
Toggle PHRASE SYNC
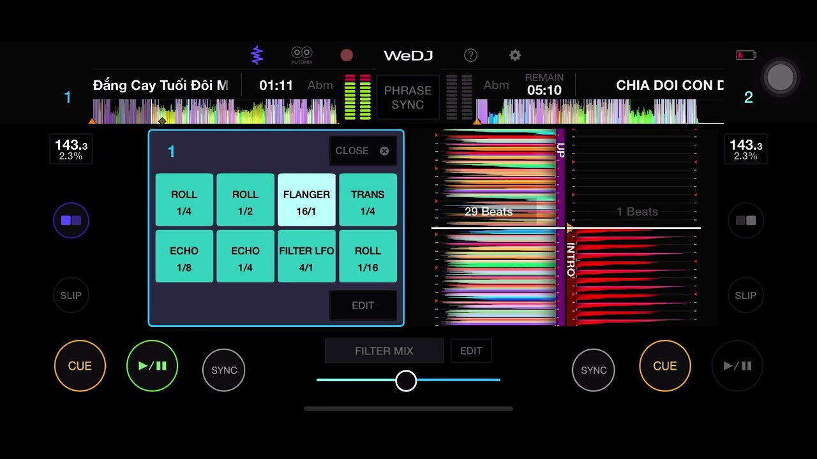[x=408, y=98]
